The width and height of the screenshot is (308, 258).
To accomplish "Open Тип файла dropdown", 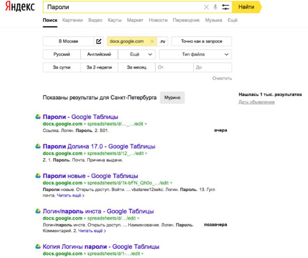I will (195, 55).
